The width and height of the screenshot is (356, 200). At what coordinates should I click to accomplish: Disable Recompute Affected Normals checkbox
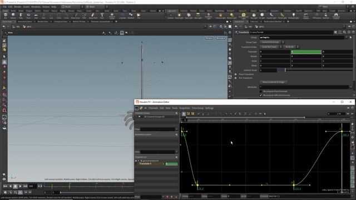(261, 95)
